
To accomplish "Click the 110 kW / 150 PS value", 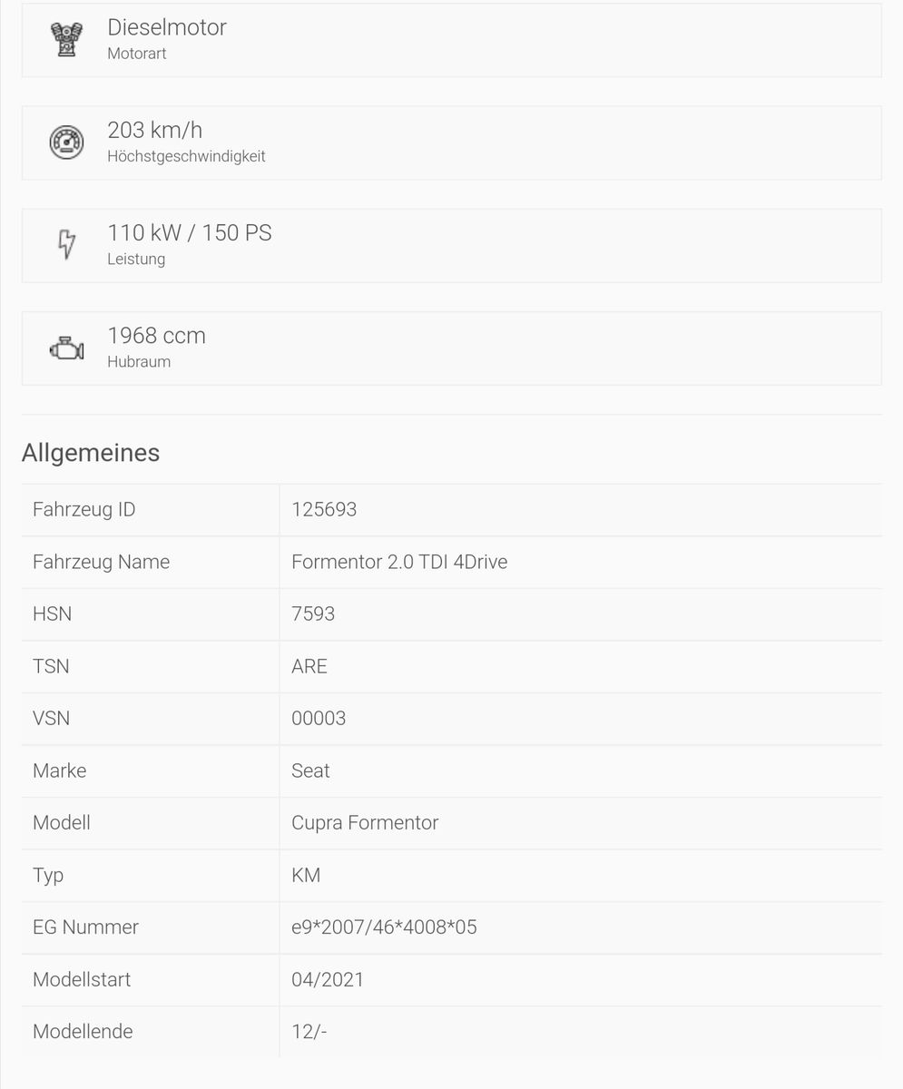I will pos(189,232).
